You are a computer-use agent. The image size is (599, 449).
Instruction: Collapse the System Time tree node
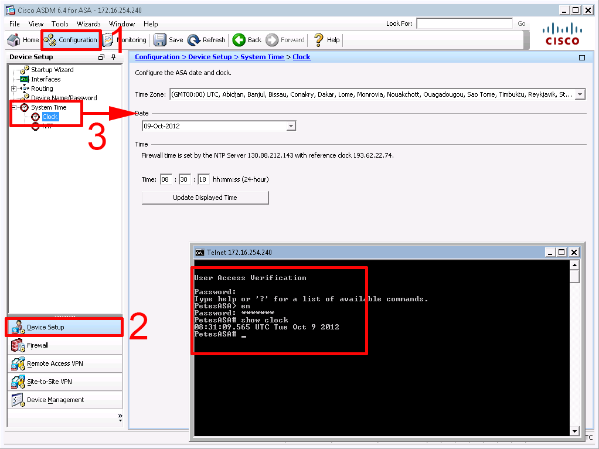[13, 107]
